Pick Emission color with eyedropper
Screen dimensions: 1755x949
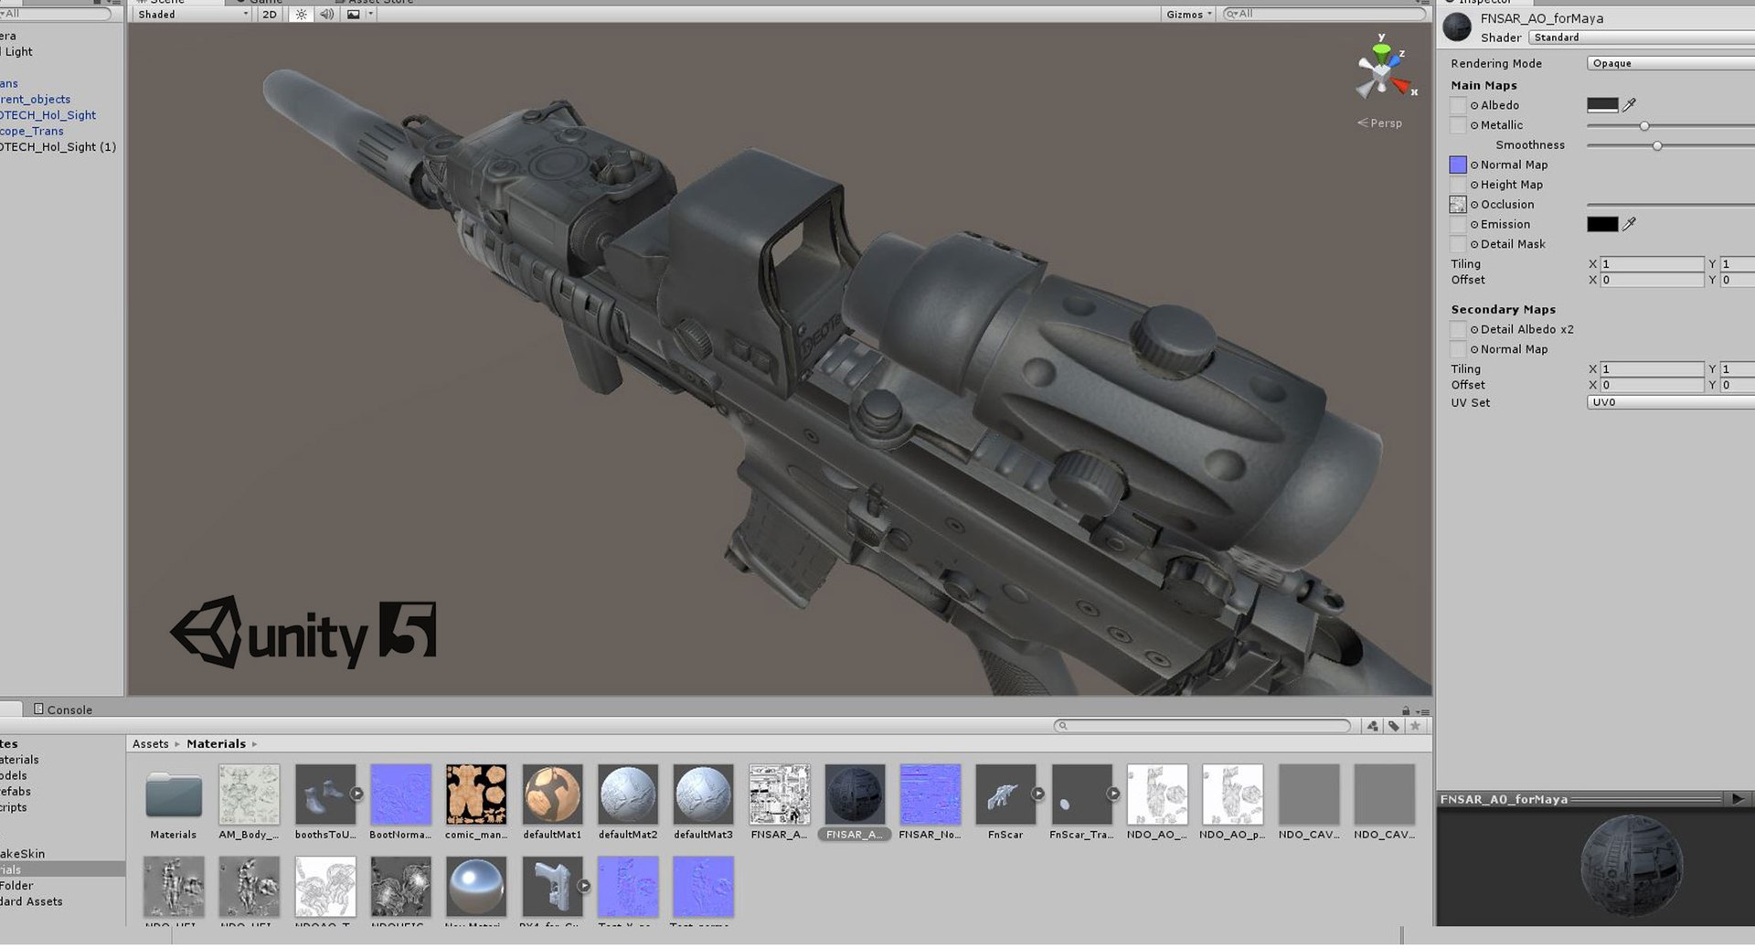coord(1629,224)
